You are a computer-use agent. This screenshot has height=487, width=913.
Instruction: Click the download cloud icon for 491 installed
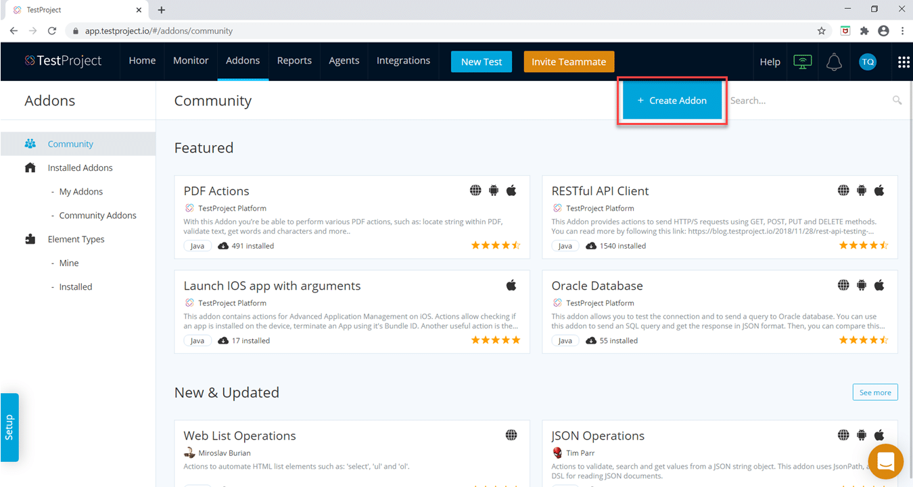[223, 246]
